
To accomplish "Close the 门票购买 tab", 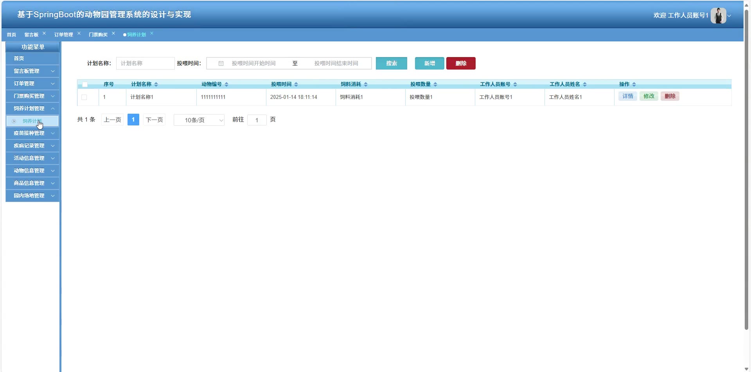I will (x=113, y=33).
